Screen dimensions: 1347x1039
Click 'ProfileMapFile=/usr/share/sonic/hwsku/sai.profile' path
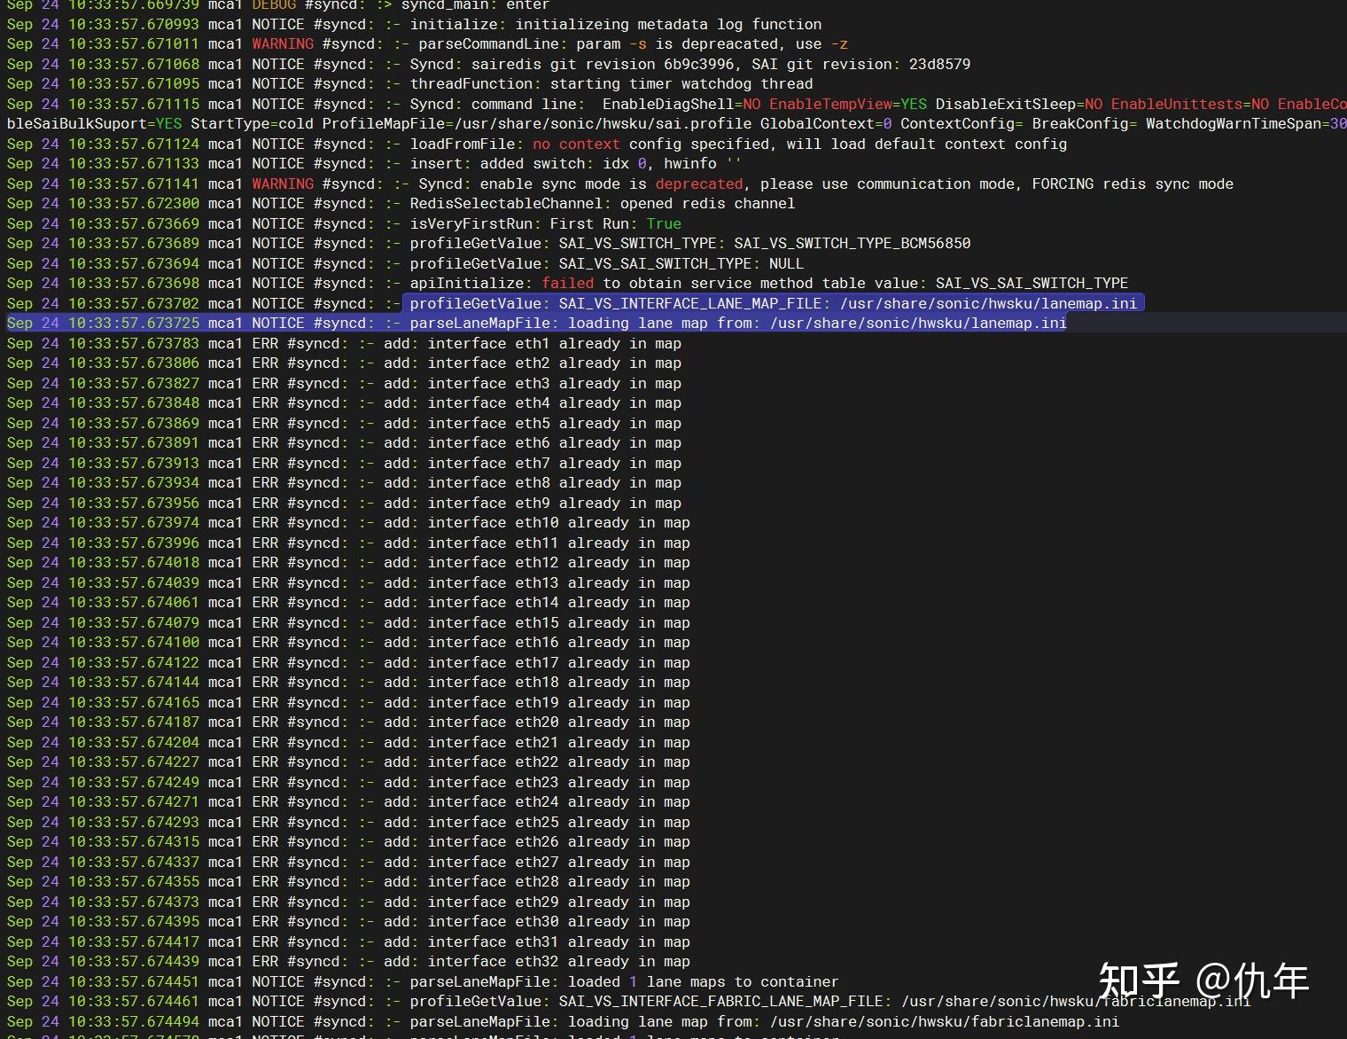click(537, 123)
